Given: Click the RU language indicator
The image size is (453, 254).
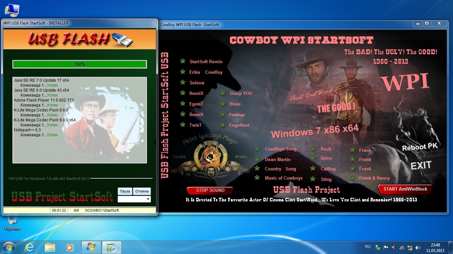Looking at the screenshot, I should (x=368, y=247).
